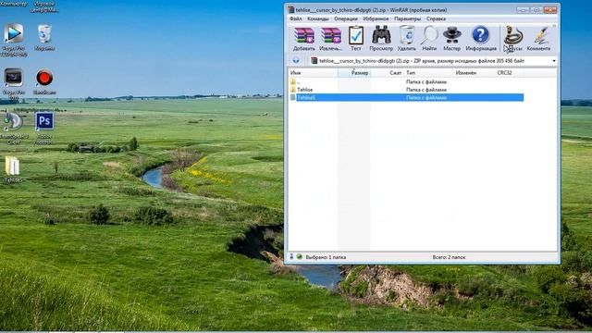The height and width of the screenshot is (333, 592).
Task: Select the highlighted Tehlise5 folder row
Action: 406,97
